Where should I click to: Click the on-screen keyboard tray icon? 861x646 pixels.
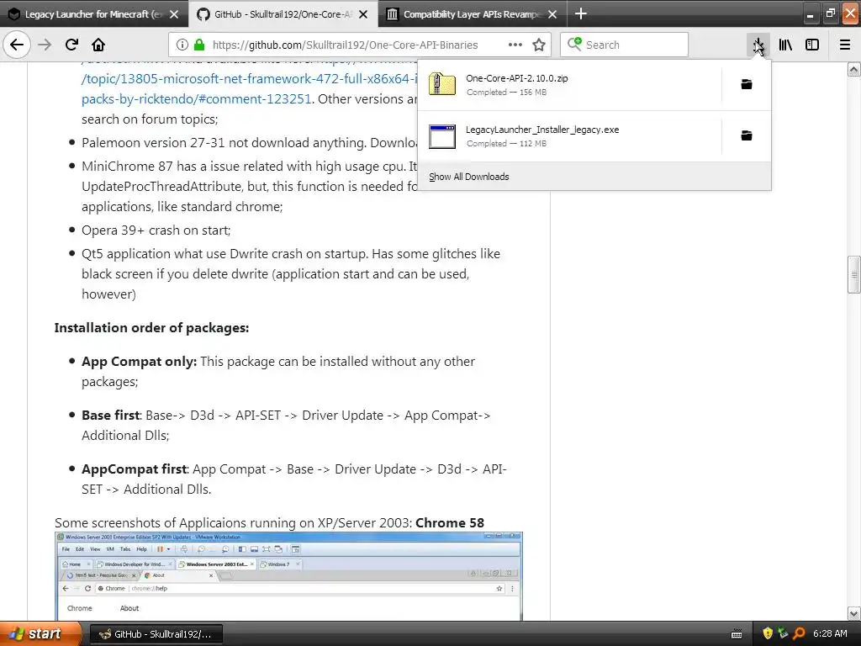(737, 634)
